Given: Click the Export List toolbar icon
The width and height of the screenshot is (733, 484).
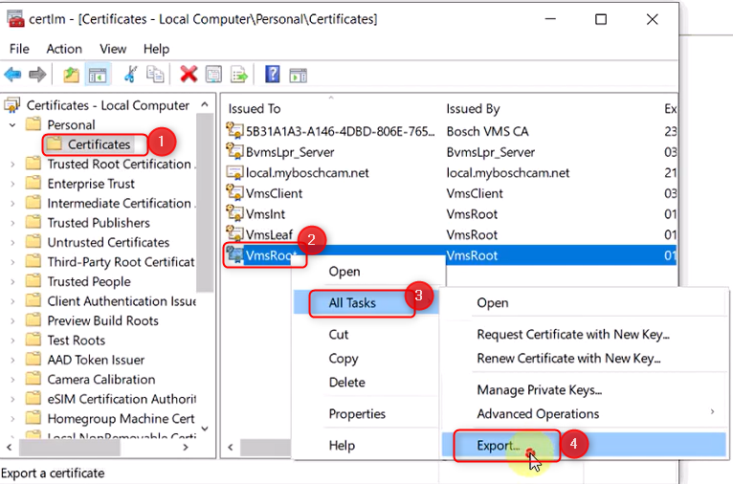Looking at the screenshot, I should [x=238, y=75].
